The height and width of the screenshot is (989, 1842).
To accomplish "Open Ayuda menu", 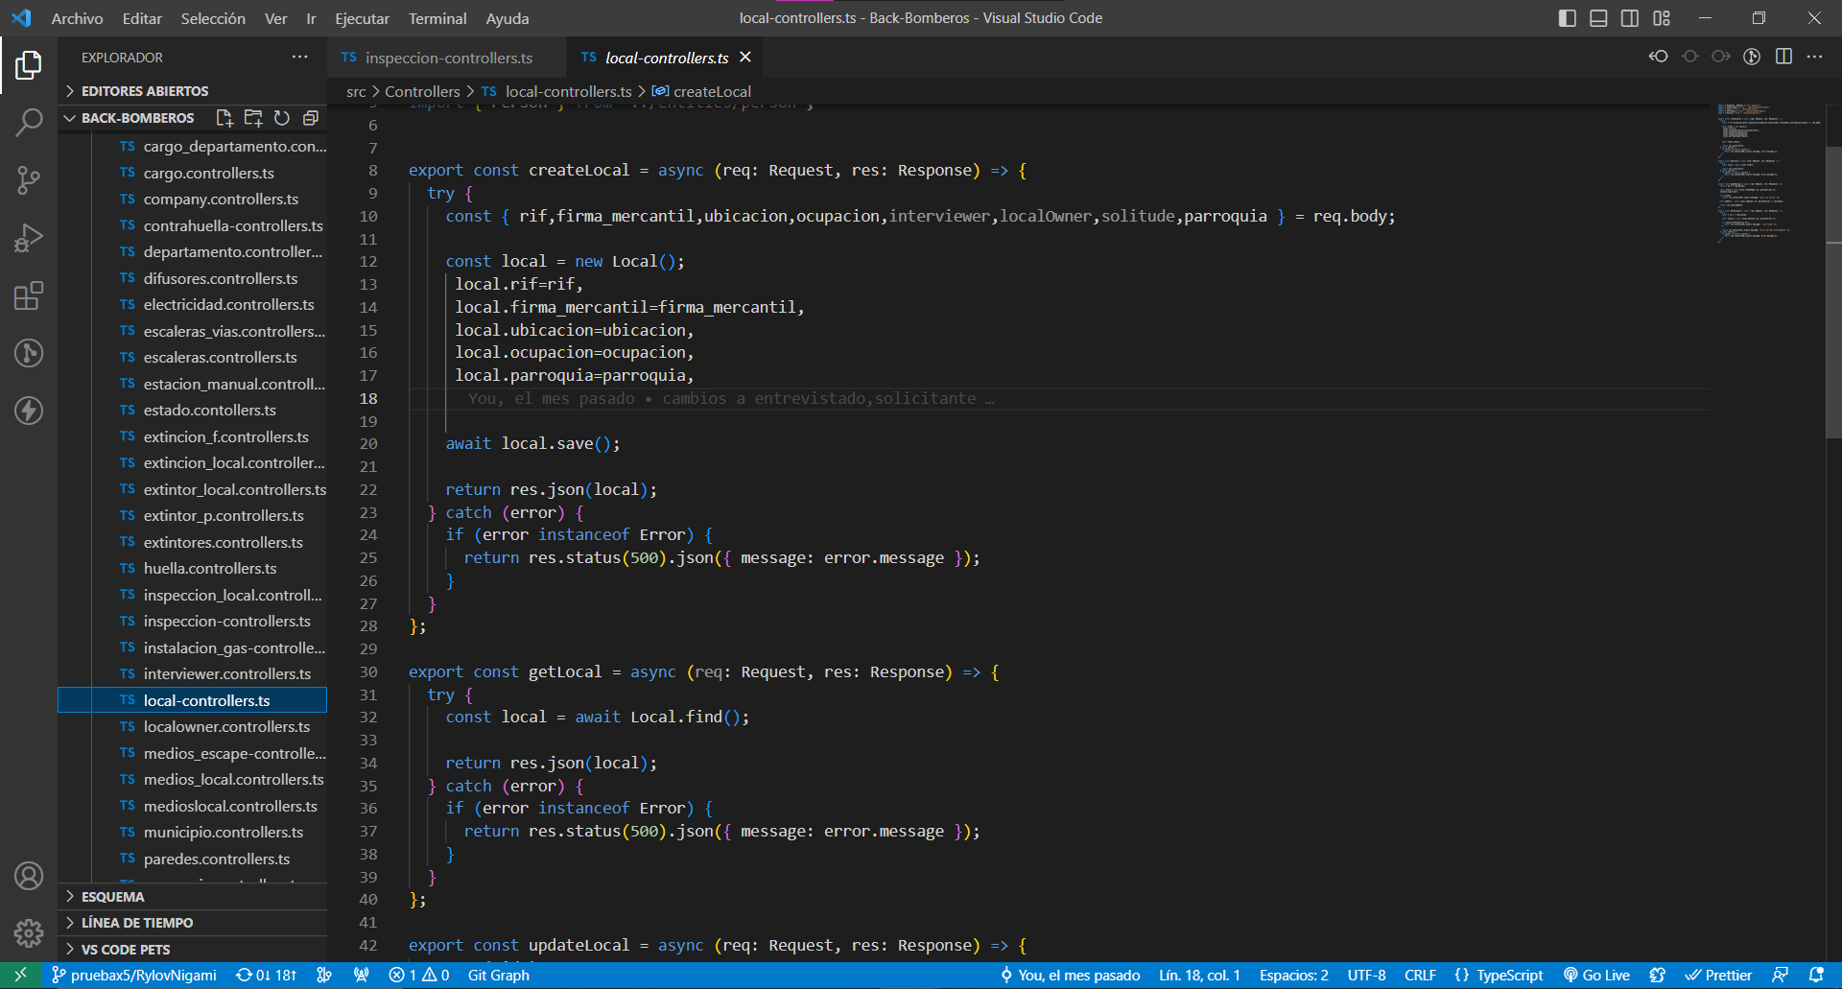I will (x=508, y=18).
